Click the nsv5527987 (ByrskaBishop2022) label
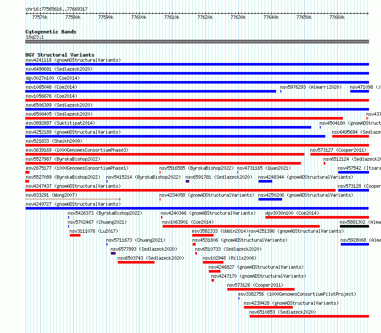 click(63, 159)
